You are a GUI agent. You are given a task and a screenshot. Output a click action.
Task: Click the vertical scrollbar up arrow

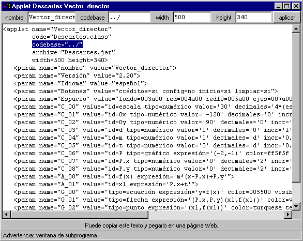point(296,29)
